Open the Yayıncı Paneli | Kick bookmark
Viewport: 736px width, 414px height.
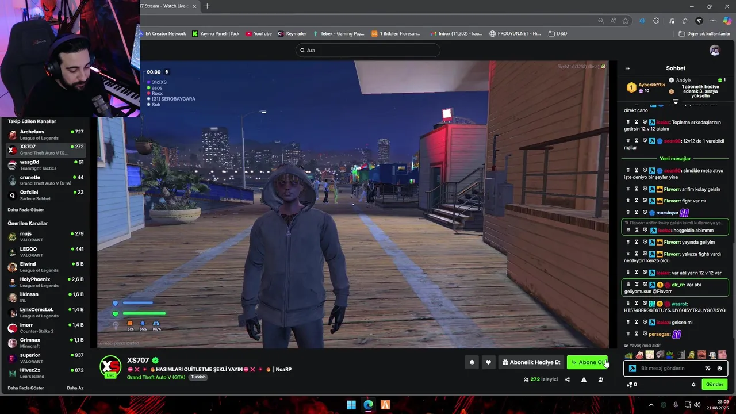click(216, 34)
